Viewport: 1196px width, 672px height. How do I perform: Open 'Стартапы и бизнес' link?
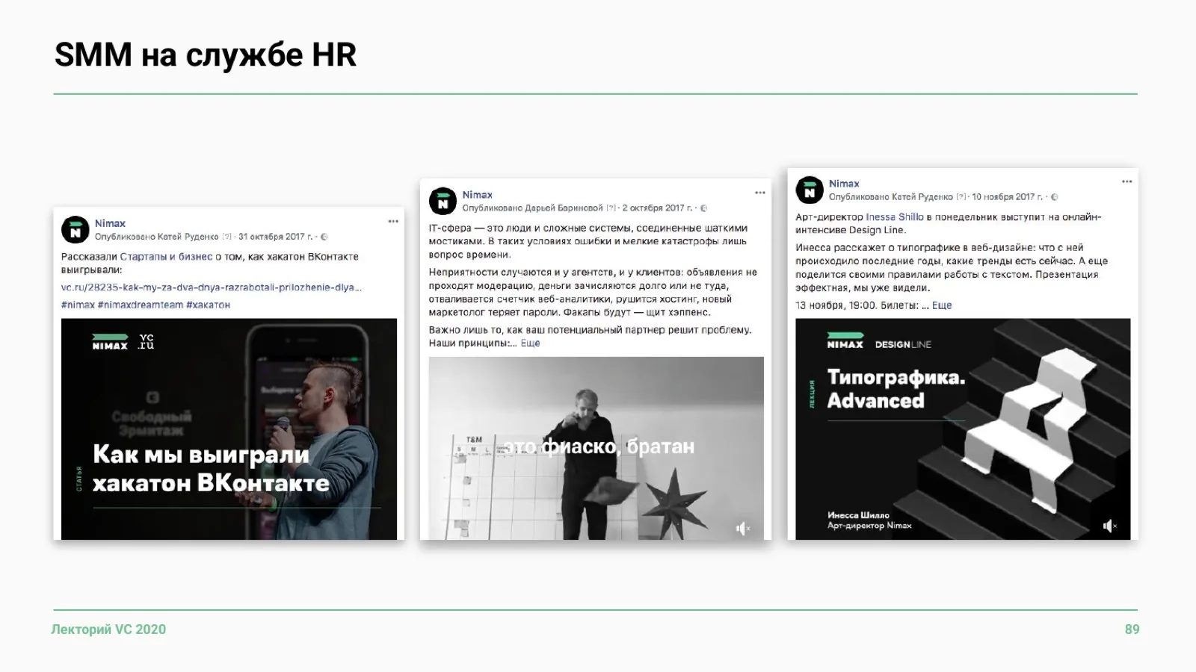coord(166,257)
